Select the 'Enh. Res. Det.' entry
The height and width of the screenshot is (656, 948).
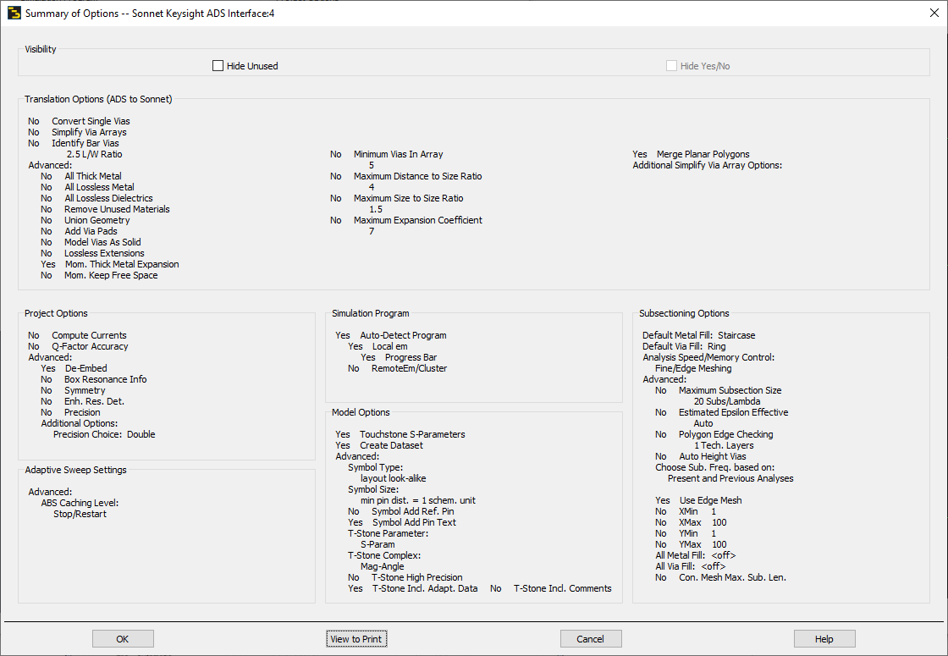(x=94, y=401)
